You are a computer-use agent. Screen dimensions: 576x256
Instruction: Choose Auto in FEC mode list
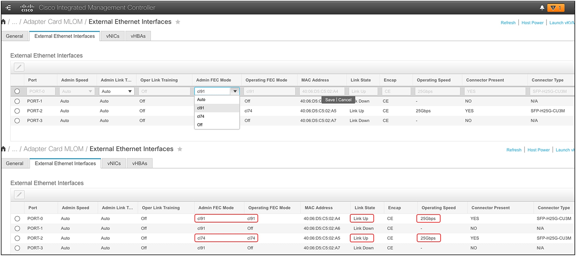tap(217, 100)
